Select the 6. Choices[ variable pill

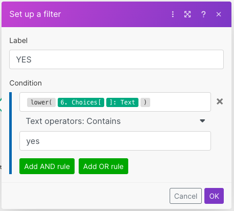81,102
